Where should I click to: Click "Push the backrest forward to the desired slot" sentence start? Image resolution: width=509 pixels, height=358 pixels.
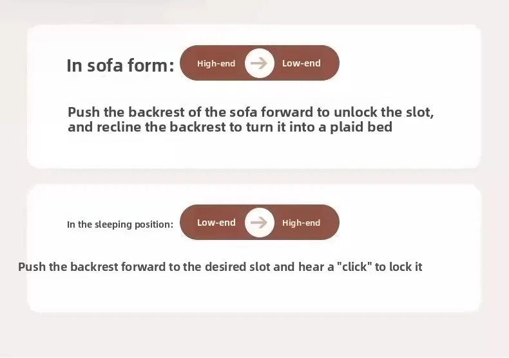(x=144, y=266)
